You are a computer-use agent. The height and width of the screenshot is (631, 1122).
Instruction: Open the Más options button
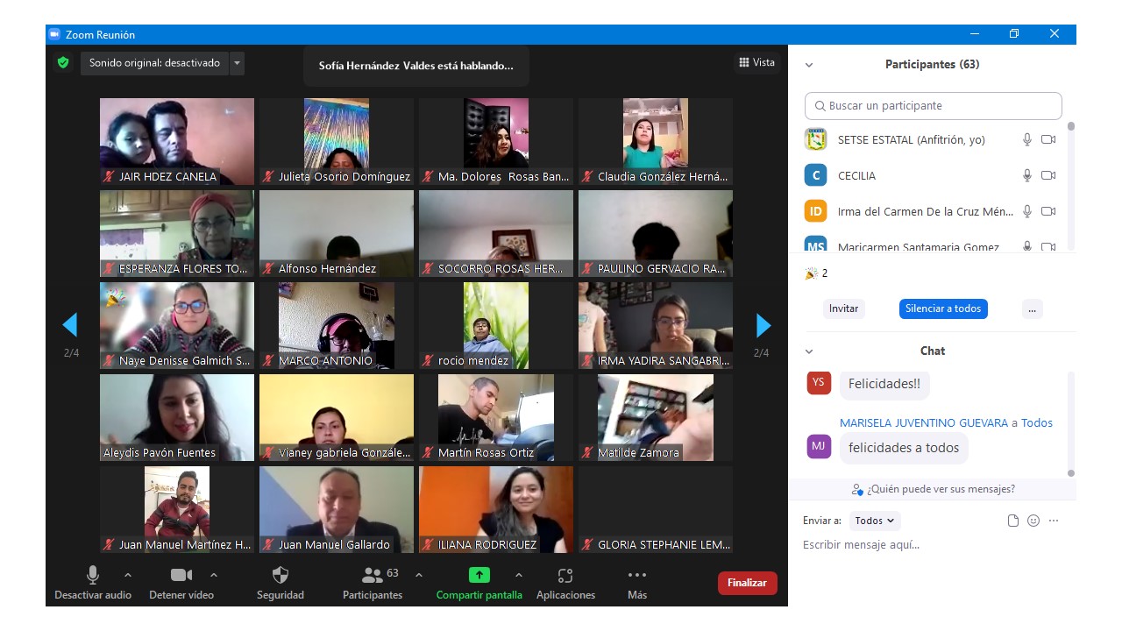coord(637,583)
